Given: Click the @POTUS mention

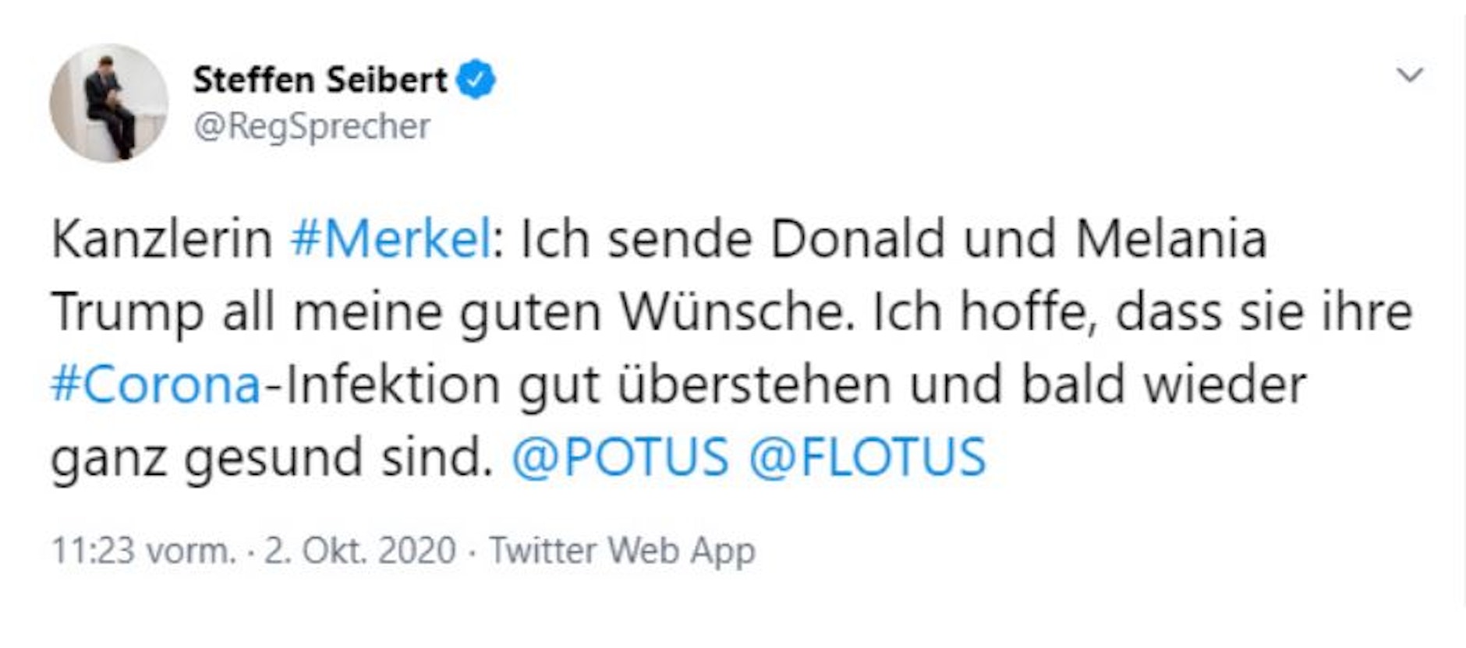Looking at the screenshot, I should pos(621,457).
